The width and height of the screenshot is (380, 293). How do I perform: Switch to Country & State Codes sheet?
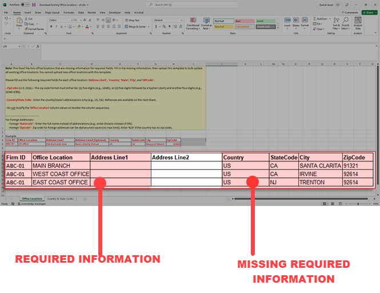[x=61, y=199]
